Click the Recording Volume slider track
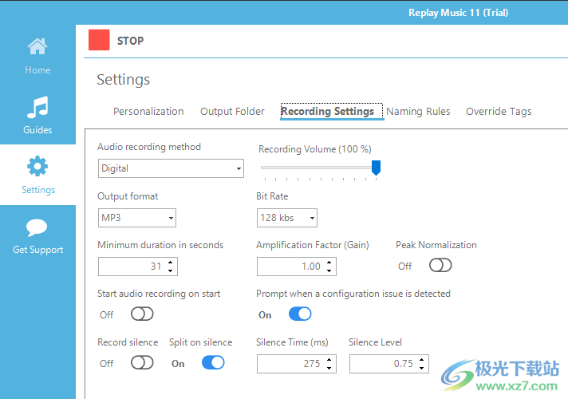Image resolution: width=568 pixels, height=399 pixels. (316, 168)
